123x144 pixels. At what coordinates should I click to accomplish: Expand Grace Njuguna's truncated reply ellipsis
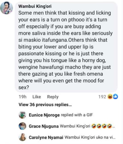tap(114, 127)
